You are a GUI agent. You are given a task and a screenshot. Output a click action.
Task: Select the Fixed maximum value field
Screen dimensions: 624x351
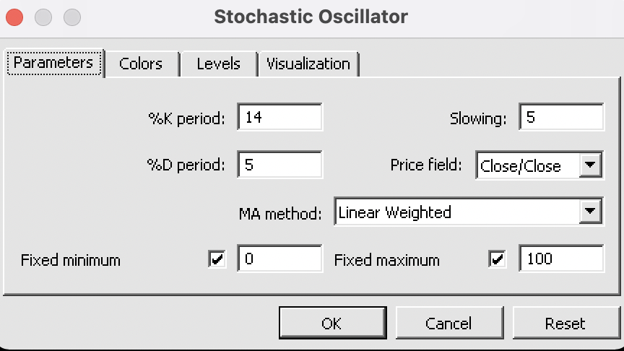click(561, 259)
